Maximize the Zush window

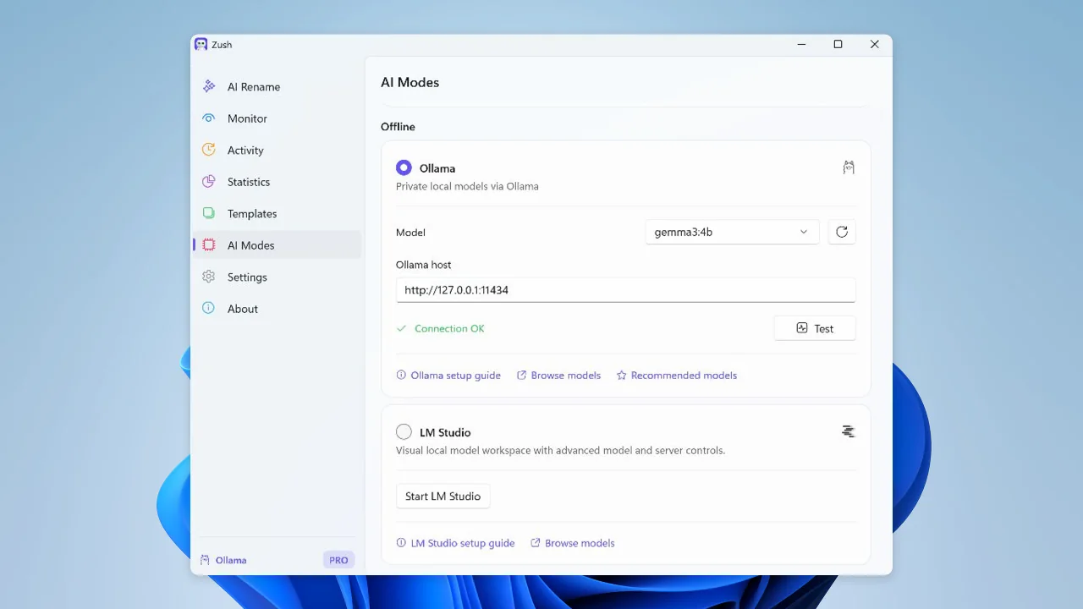tap(838, 44)
